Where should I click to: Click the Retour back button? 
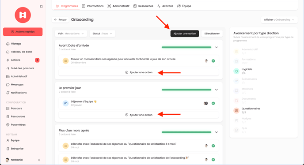60,20
